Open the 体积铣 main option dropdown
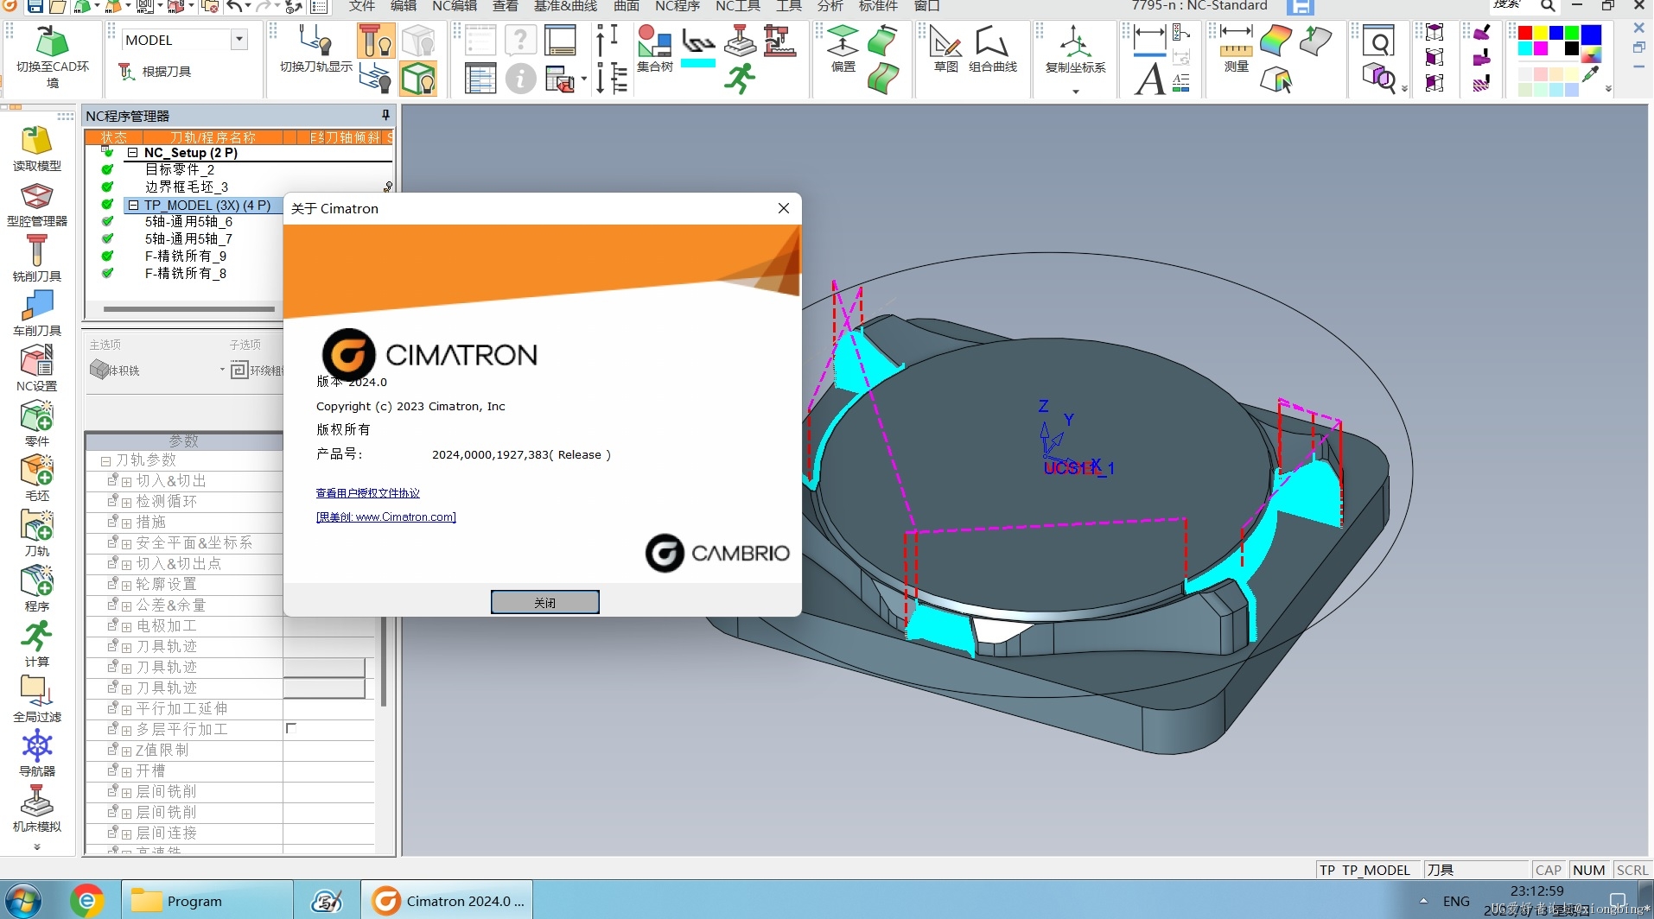 click(x=222, y=370)
